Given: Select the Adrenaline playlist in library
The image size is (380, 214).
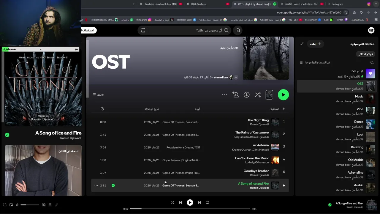Looking at the screenshot, I should pyautogui.click(x=337, y=175).
